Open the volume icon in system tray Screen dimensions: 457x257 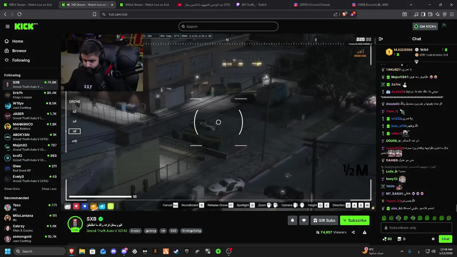pyautogui.click(x=433, y=251)
